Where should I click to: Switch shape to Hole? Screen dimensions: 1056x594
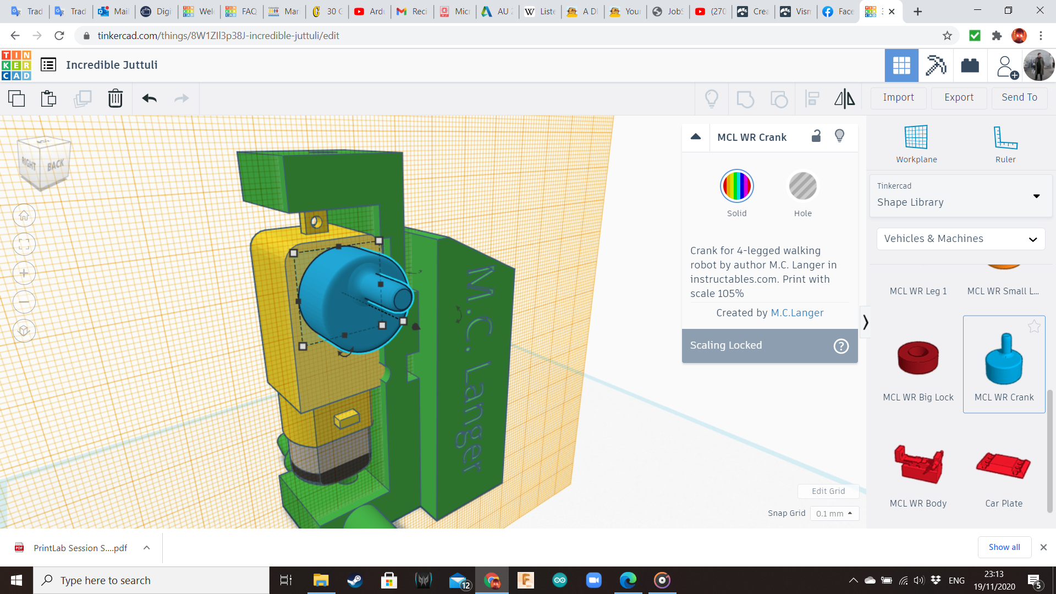point(802,187)
